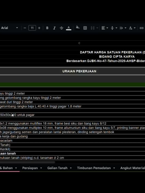
Task: Open the Galian Tanah tab options arrow
Action: click(71, 168)
